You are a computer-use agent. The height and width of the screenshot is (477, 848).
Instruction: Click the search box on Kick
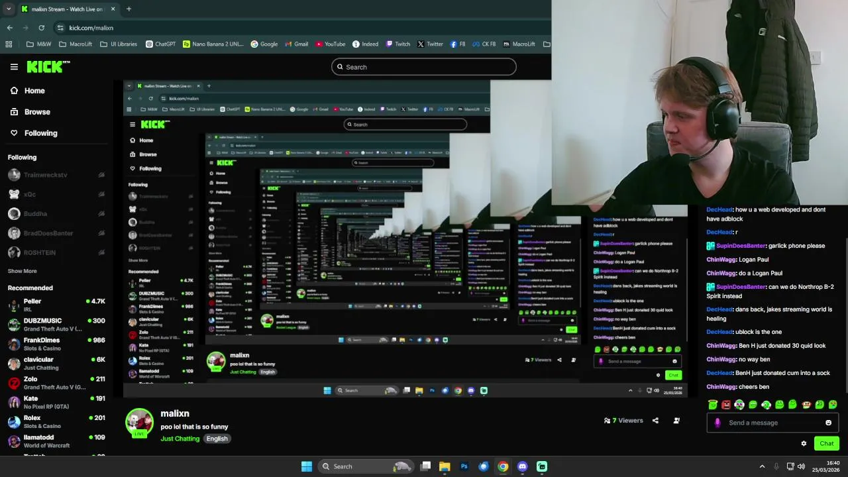(424, 67)
